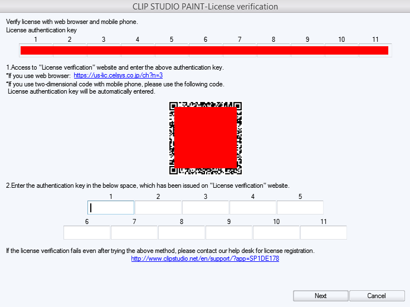Open the us-lic.celsys.co.jp license verification link

tap(118, 75)
